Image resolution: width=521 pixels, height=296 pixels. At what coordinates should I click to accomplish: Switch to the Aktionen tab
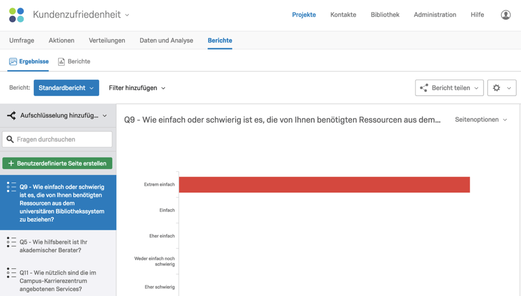click(61, 41)
